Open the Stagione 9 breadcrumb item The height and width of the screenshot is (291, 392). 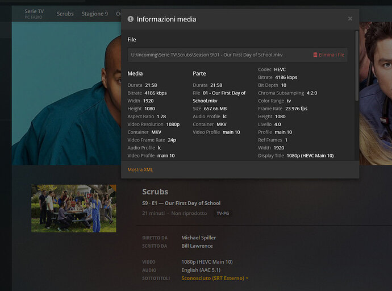[x=95, y=14]
